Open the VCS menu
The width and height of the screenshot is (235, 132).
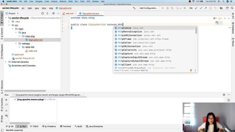pos(88,1)
